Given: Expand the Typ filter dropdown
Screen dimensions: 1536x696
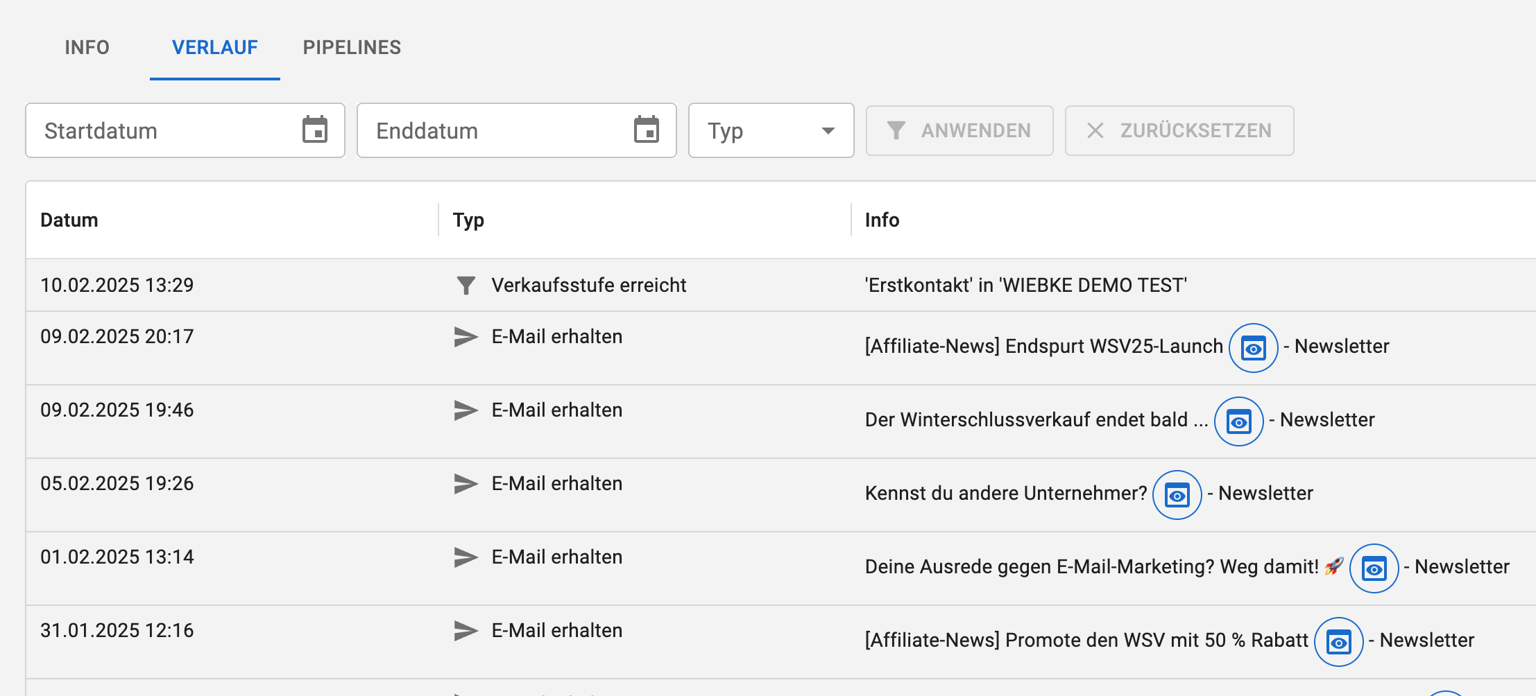Looking at the screenshot, I should click(x=771, y=130).
